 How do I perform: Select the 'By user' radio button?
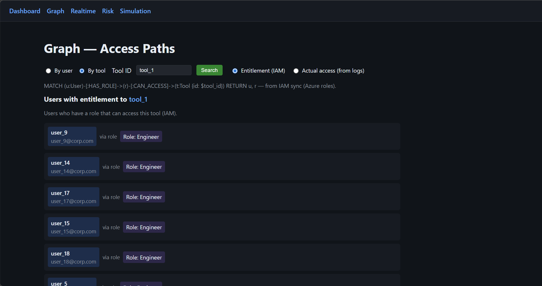point(48,71)
